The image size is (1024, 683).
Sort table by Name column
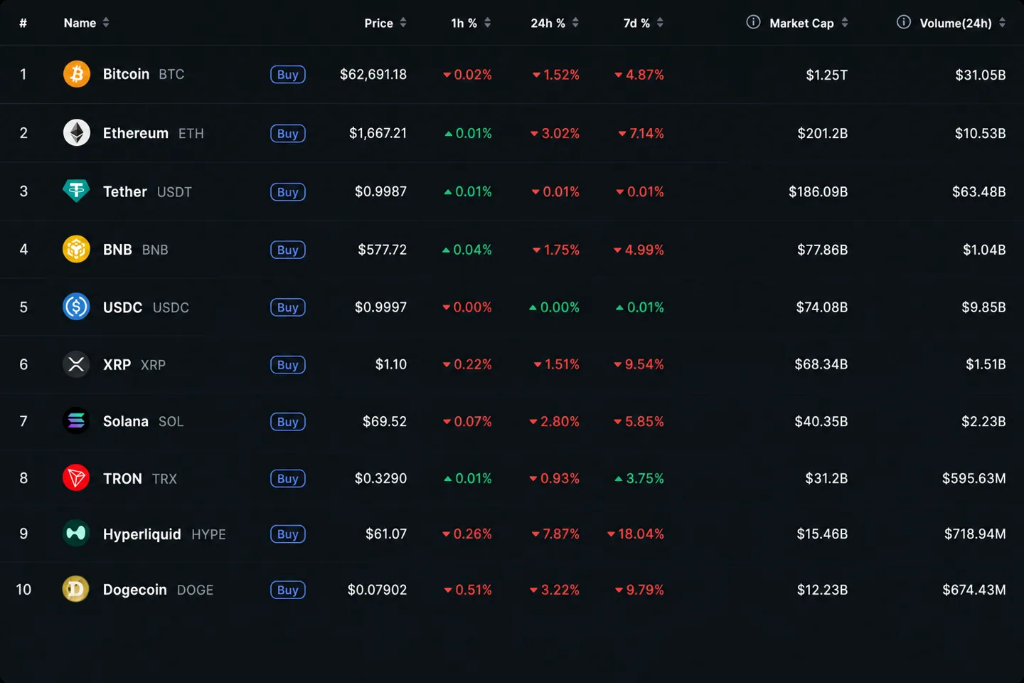[87, 23]
